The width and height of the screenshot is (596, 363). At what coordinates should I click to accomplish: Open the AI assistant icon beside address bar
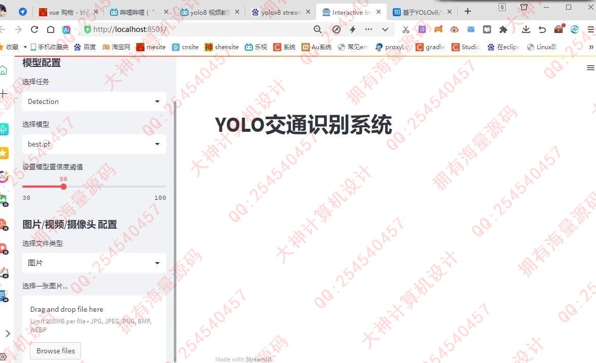(66, 29)
